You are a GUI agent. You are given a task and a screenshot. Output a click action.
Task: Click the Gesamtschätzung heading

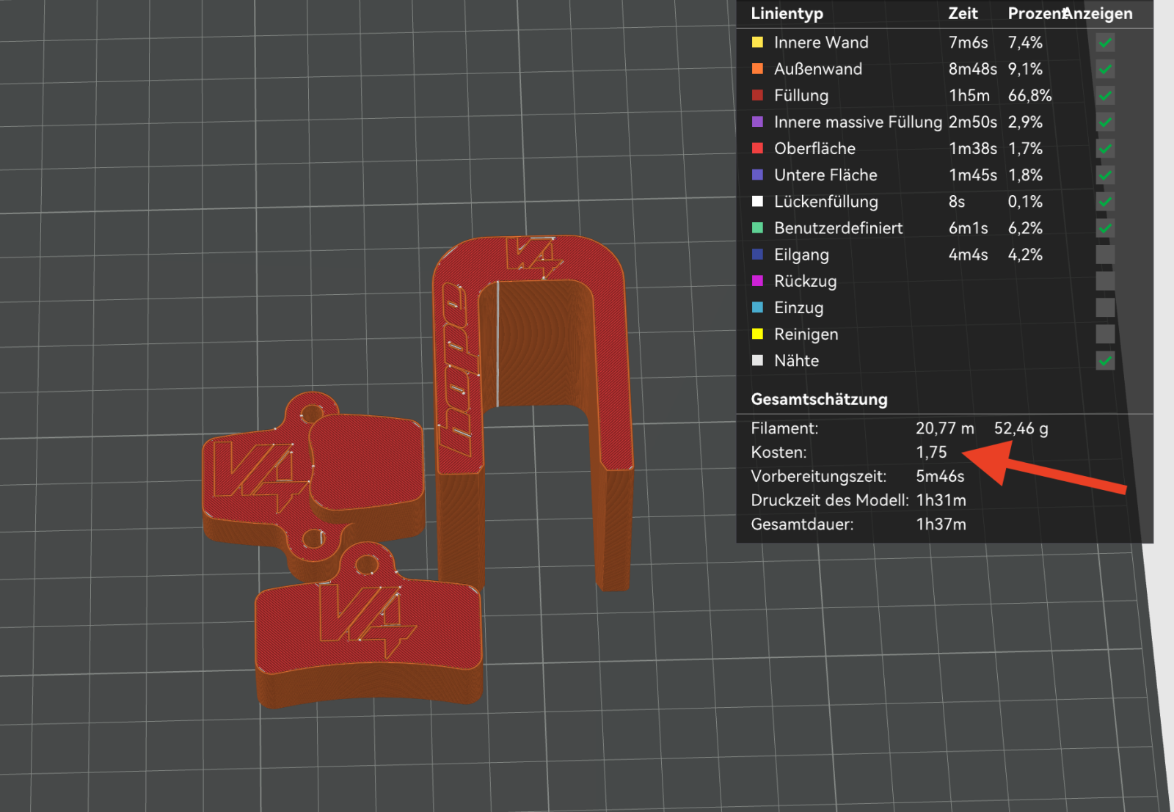point(819,399)
